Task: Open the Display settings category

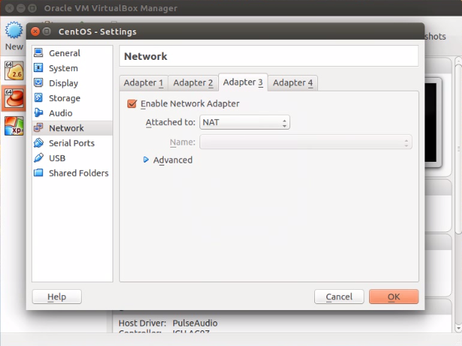Action: click(x=72, y=83)
